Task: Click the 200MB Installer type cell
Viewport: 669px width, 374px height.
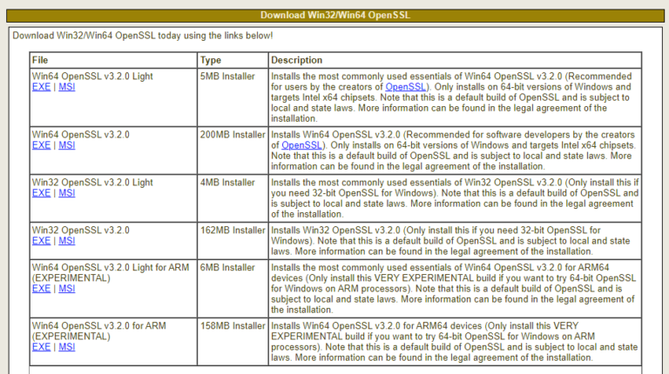Action: (232, 135)
